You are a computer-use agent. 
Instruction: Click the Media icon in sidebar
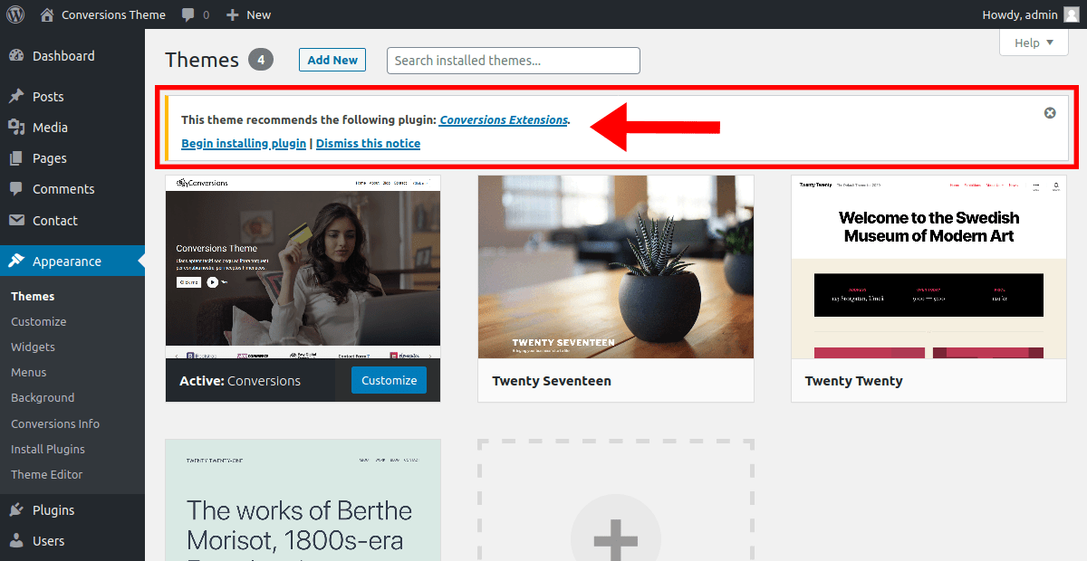click(16, 128)
